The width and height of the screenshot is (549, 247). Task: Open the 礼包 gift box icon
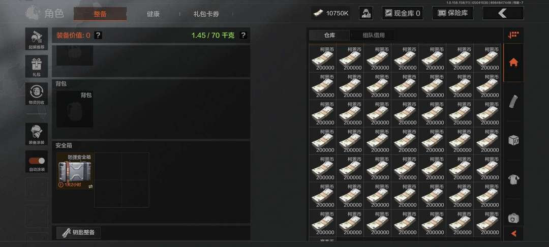[37, 66]
